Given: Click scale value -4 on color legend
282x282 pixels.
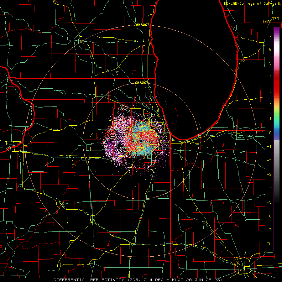Looking at the screenshot, I should (269, 188).
